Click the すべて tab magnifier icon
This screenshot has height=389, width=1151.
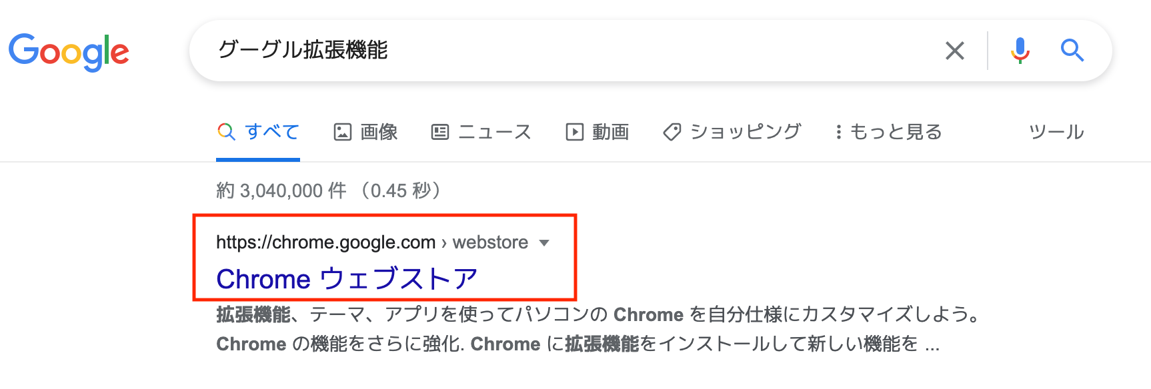point(227,132)
